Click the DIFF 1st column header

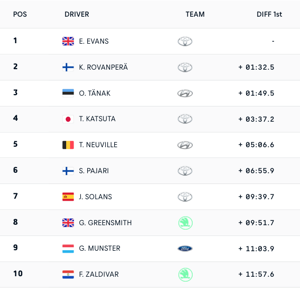(x=269, y=14)
